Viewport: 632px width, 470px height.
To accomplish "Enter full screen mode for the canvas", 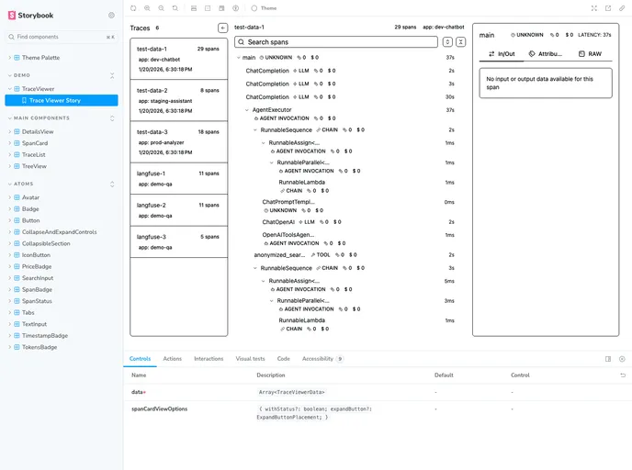I will pyautogui.click(x=594, y=8).
